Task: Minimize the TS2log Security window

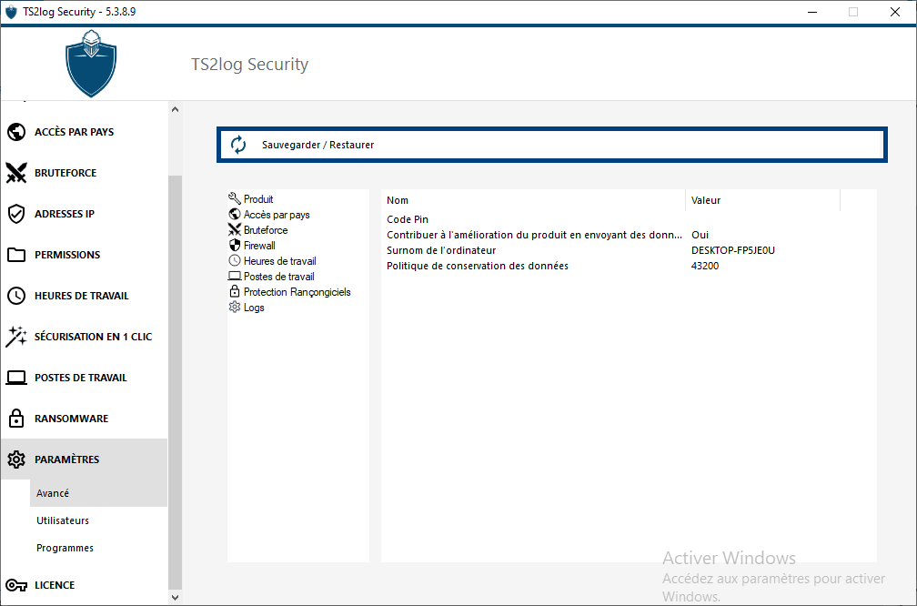Action: tap(811, 12)
